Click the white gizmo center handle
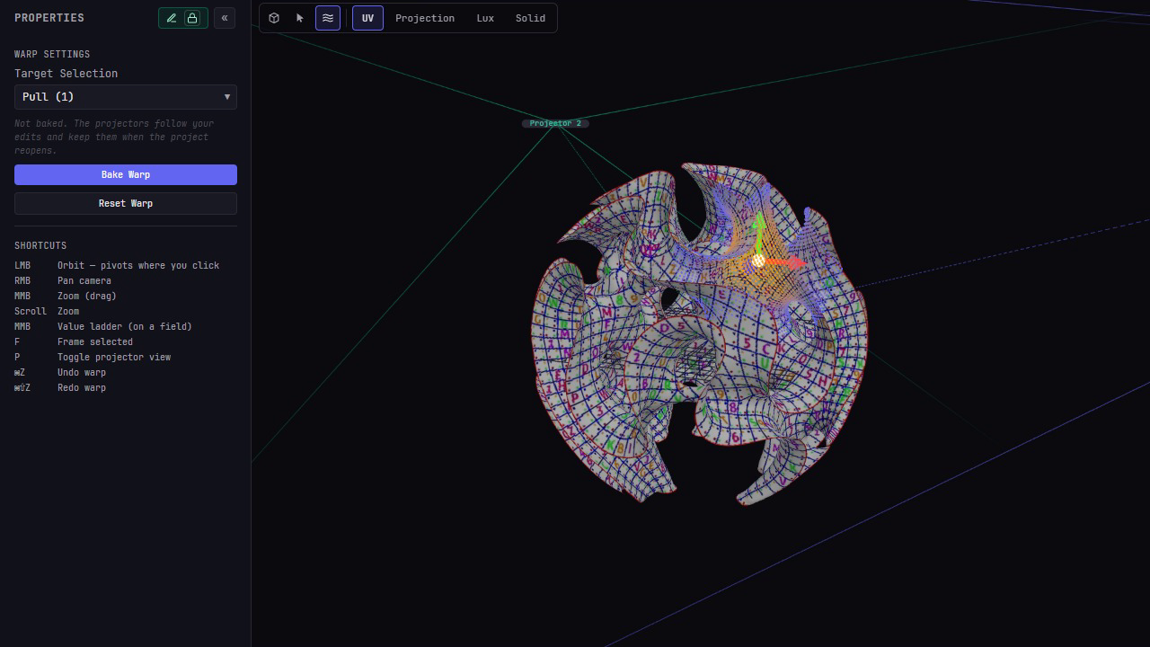 [x=757, y=261]
